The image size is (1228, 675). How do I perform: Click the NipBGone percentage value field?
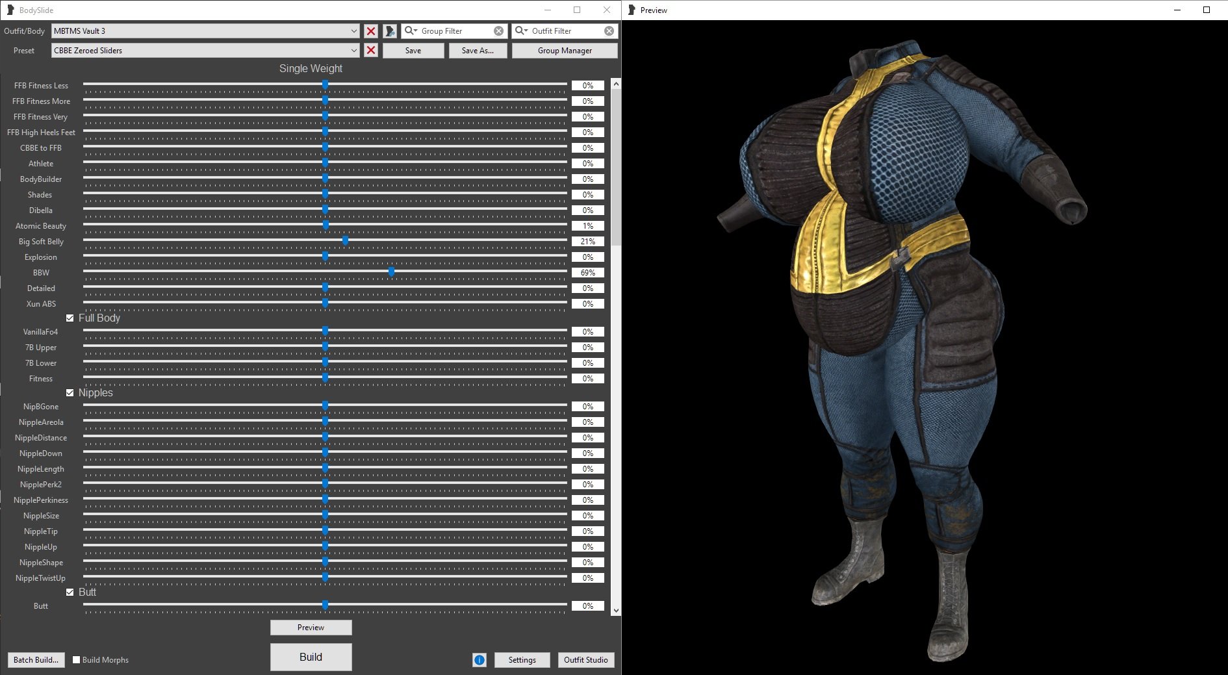click(x=588, y=407)
